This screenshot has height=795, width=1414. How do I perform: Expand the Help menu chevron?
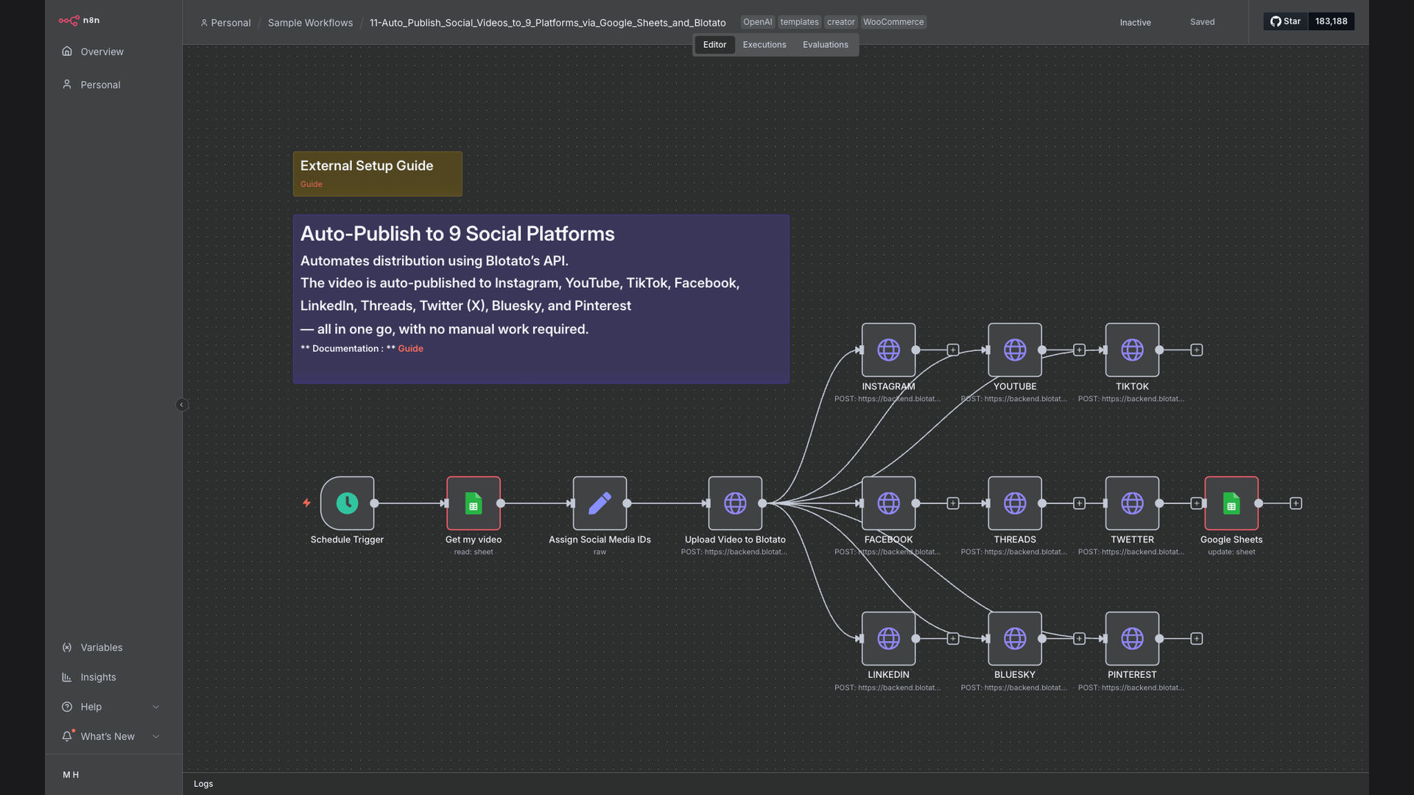pyautogui.click(x=156, y=707)
